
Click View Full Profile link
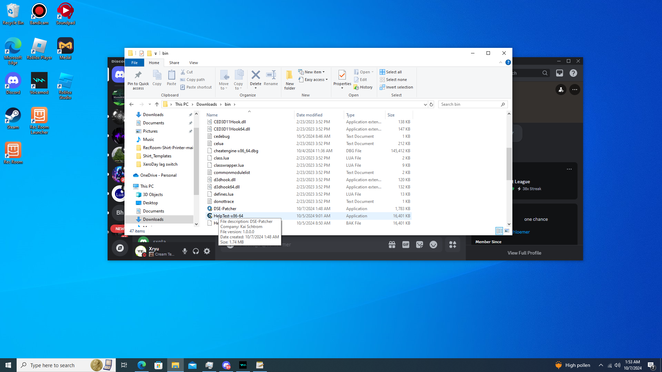[524, 253]
